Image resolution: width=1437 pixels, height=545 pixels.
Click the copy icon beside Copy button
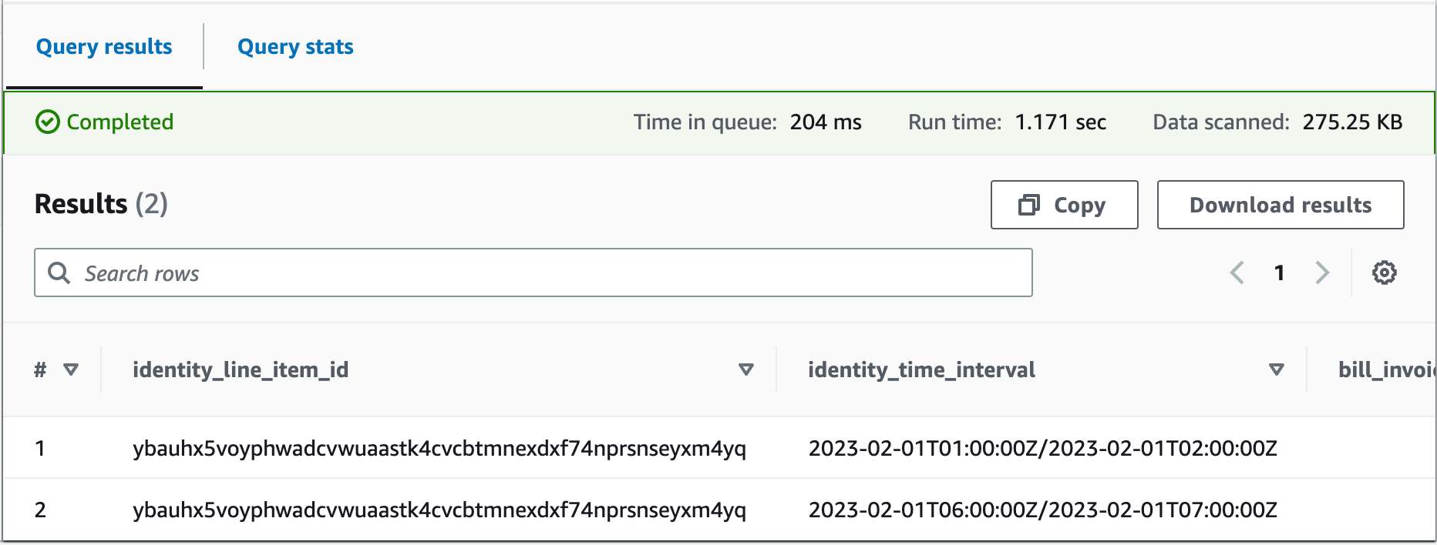1028,205
